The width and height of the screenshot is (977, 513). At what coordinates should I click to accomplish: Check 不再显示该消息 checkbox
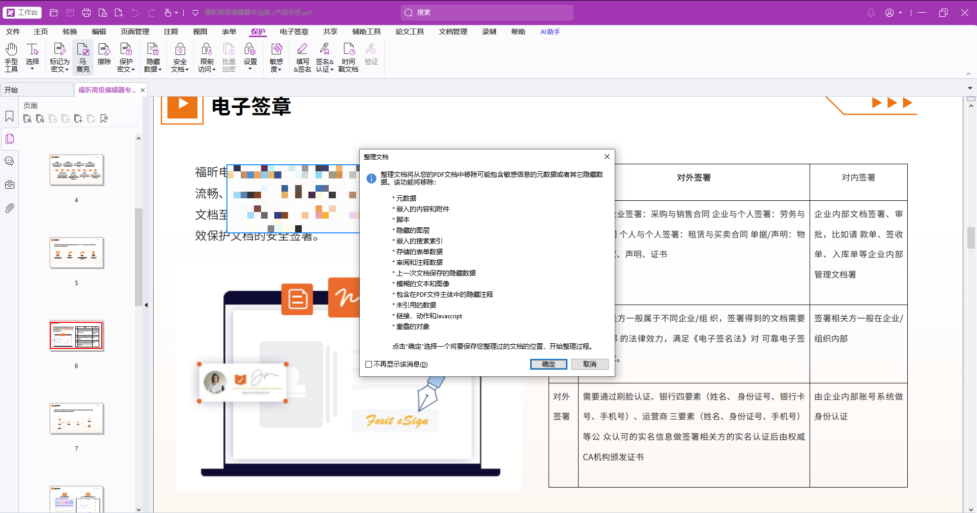point(369,364)
